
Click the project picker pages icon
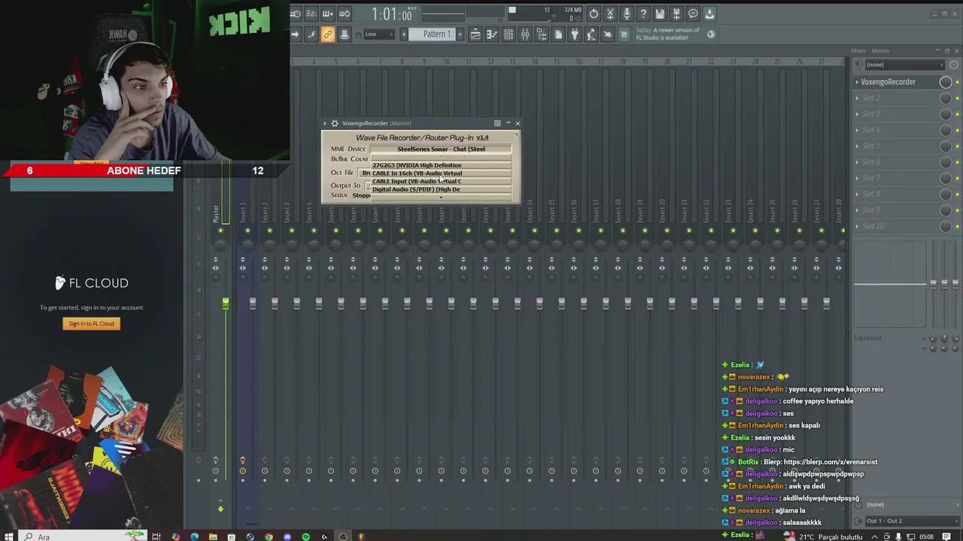click(558, 34)
